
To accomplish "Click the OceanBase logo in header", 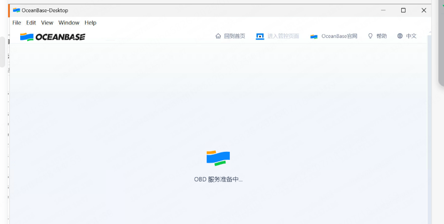I will point(53,37).
